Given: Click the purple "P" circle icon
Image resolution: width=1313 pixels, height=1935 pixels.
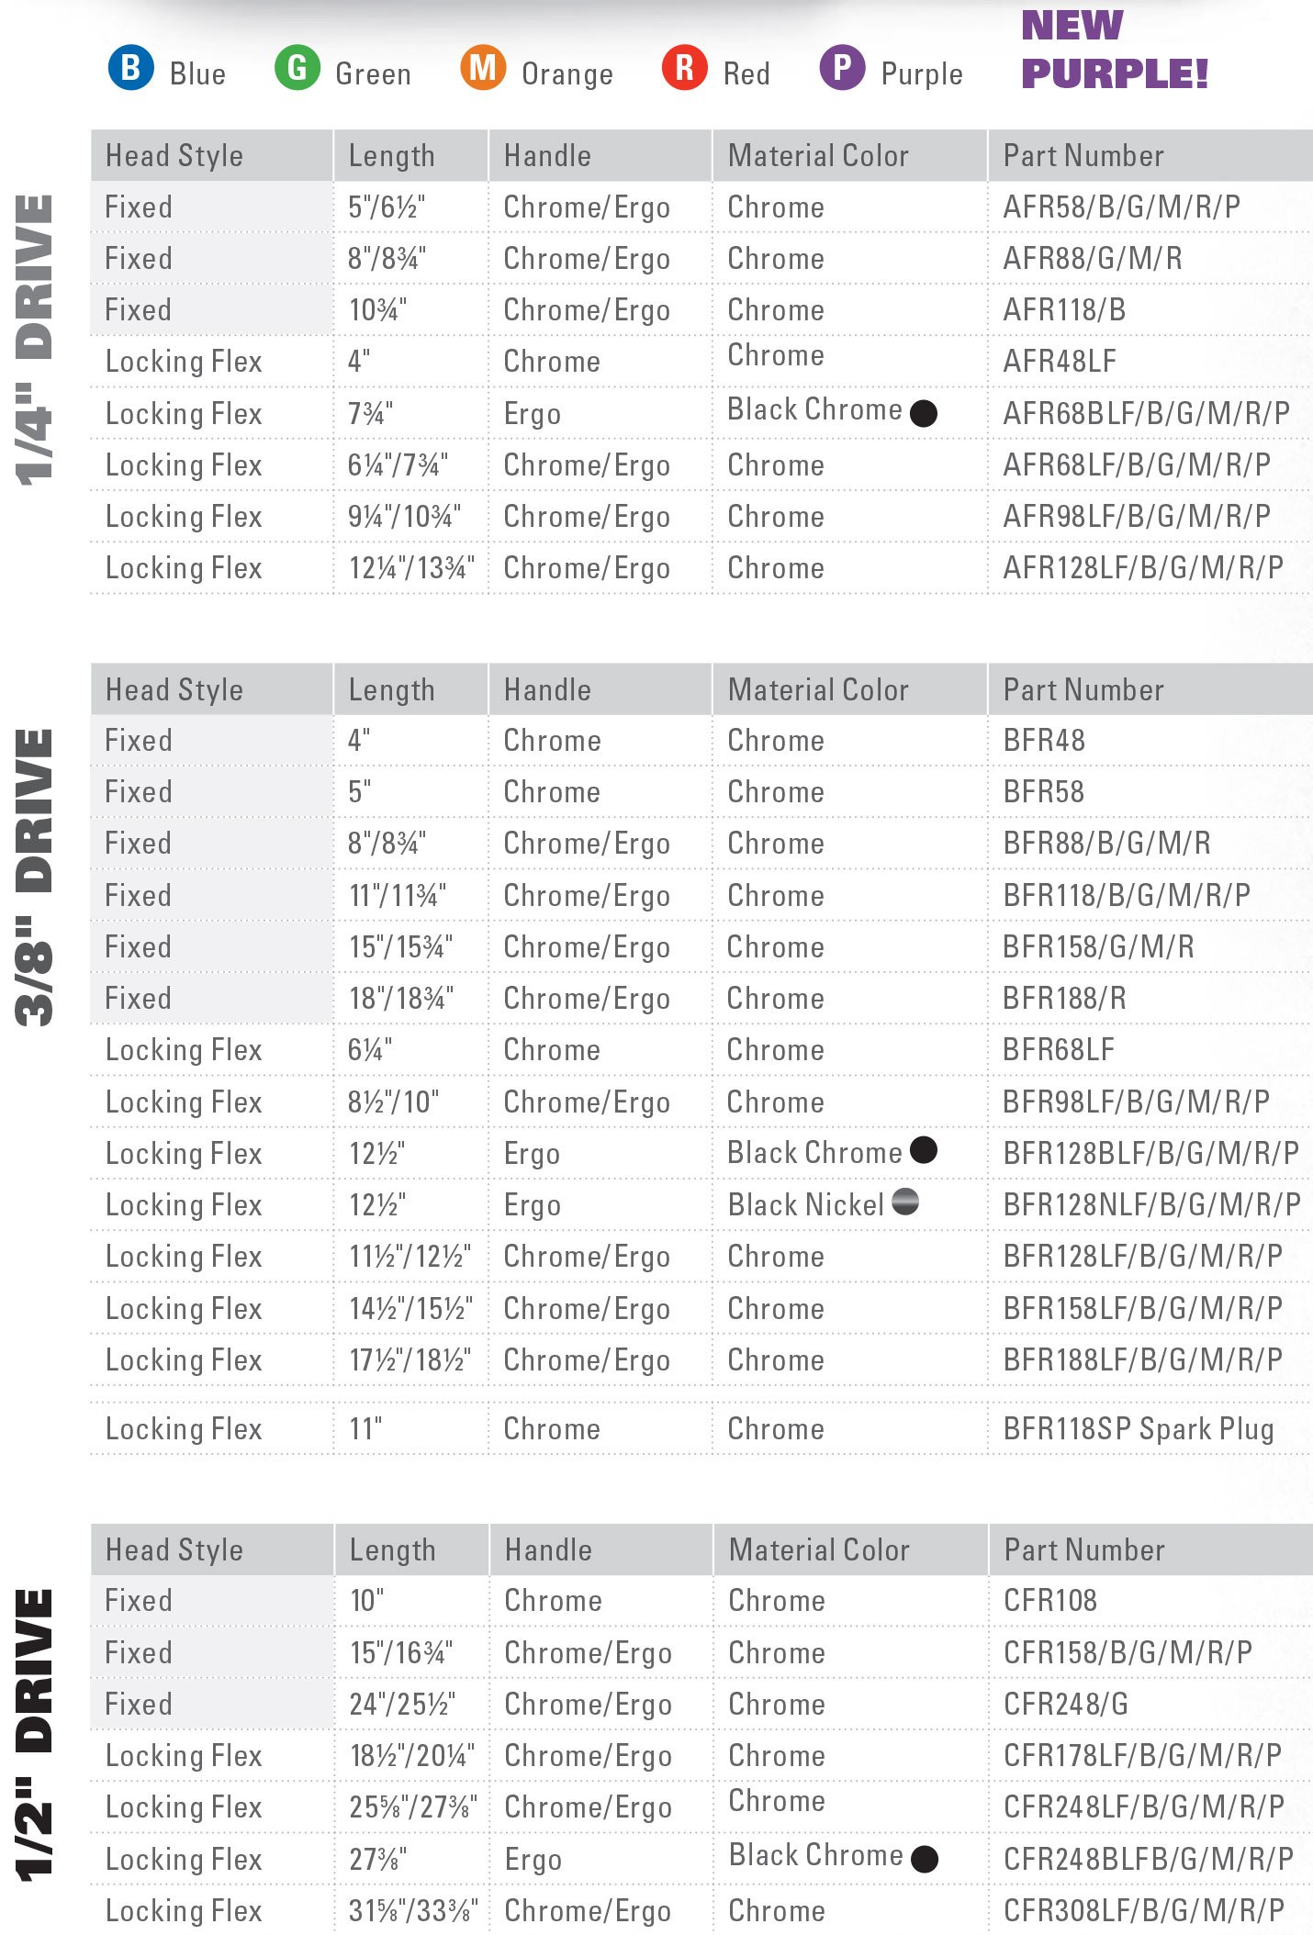Looking at the screenshot, I should point(842,68).
